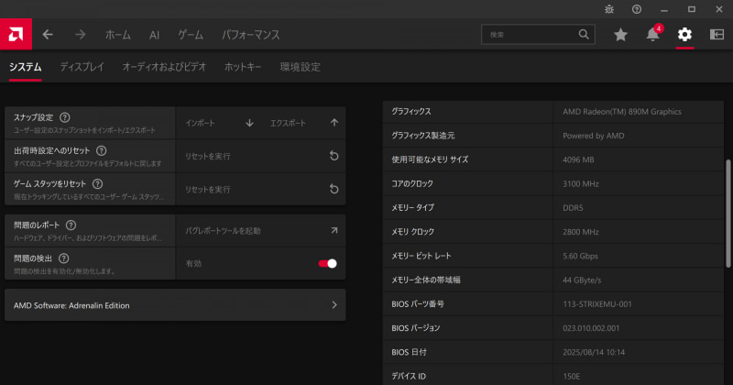This screenshot has height=385, width=733.
Task: Click the vertical scrollbar thumb
Action: point(728,214)
